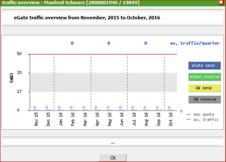Click the Jan 16 axis label
The image size is (226, 162).
60,119
